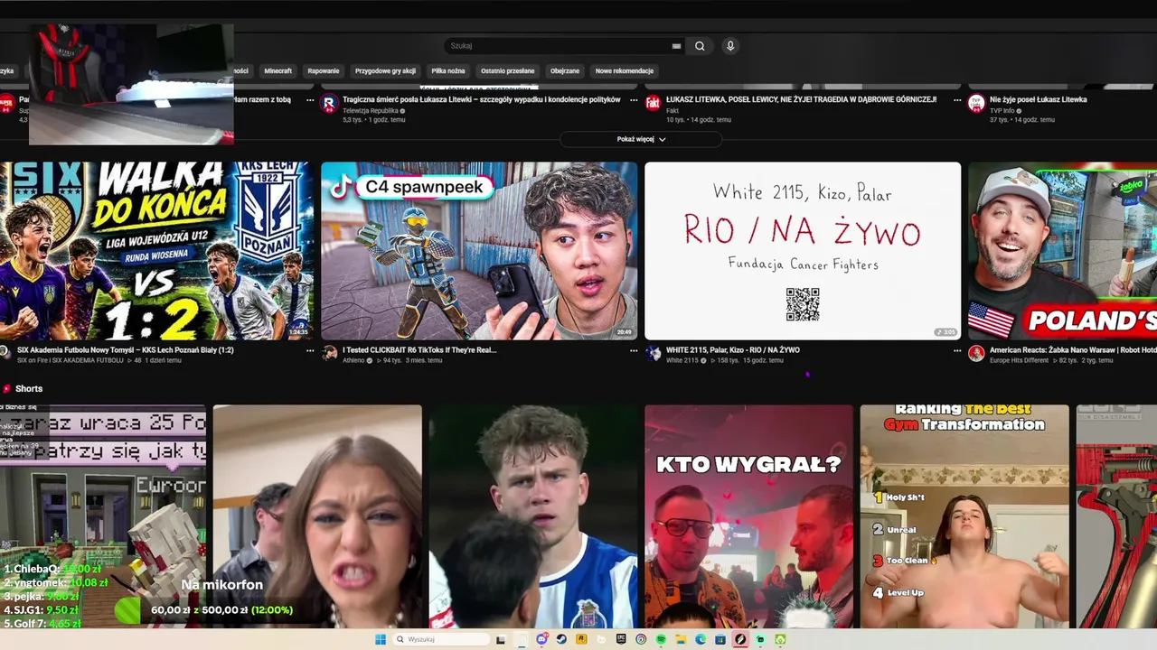1157x650 pixels.
Task: Expand 'Pokaż więcej' news section
Action: [641, 139]
